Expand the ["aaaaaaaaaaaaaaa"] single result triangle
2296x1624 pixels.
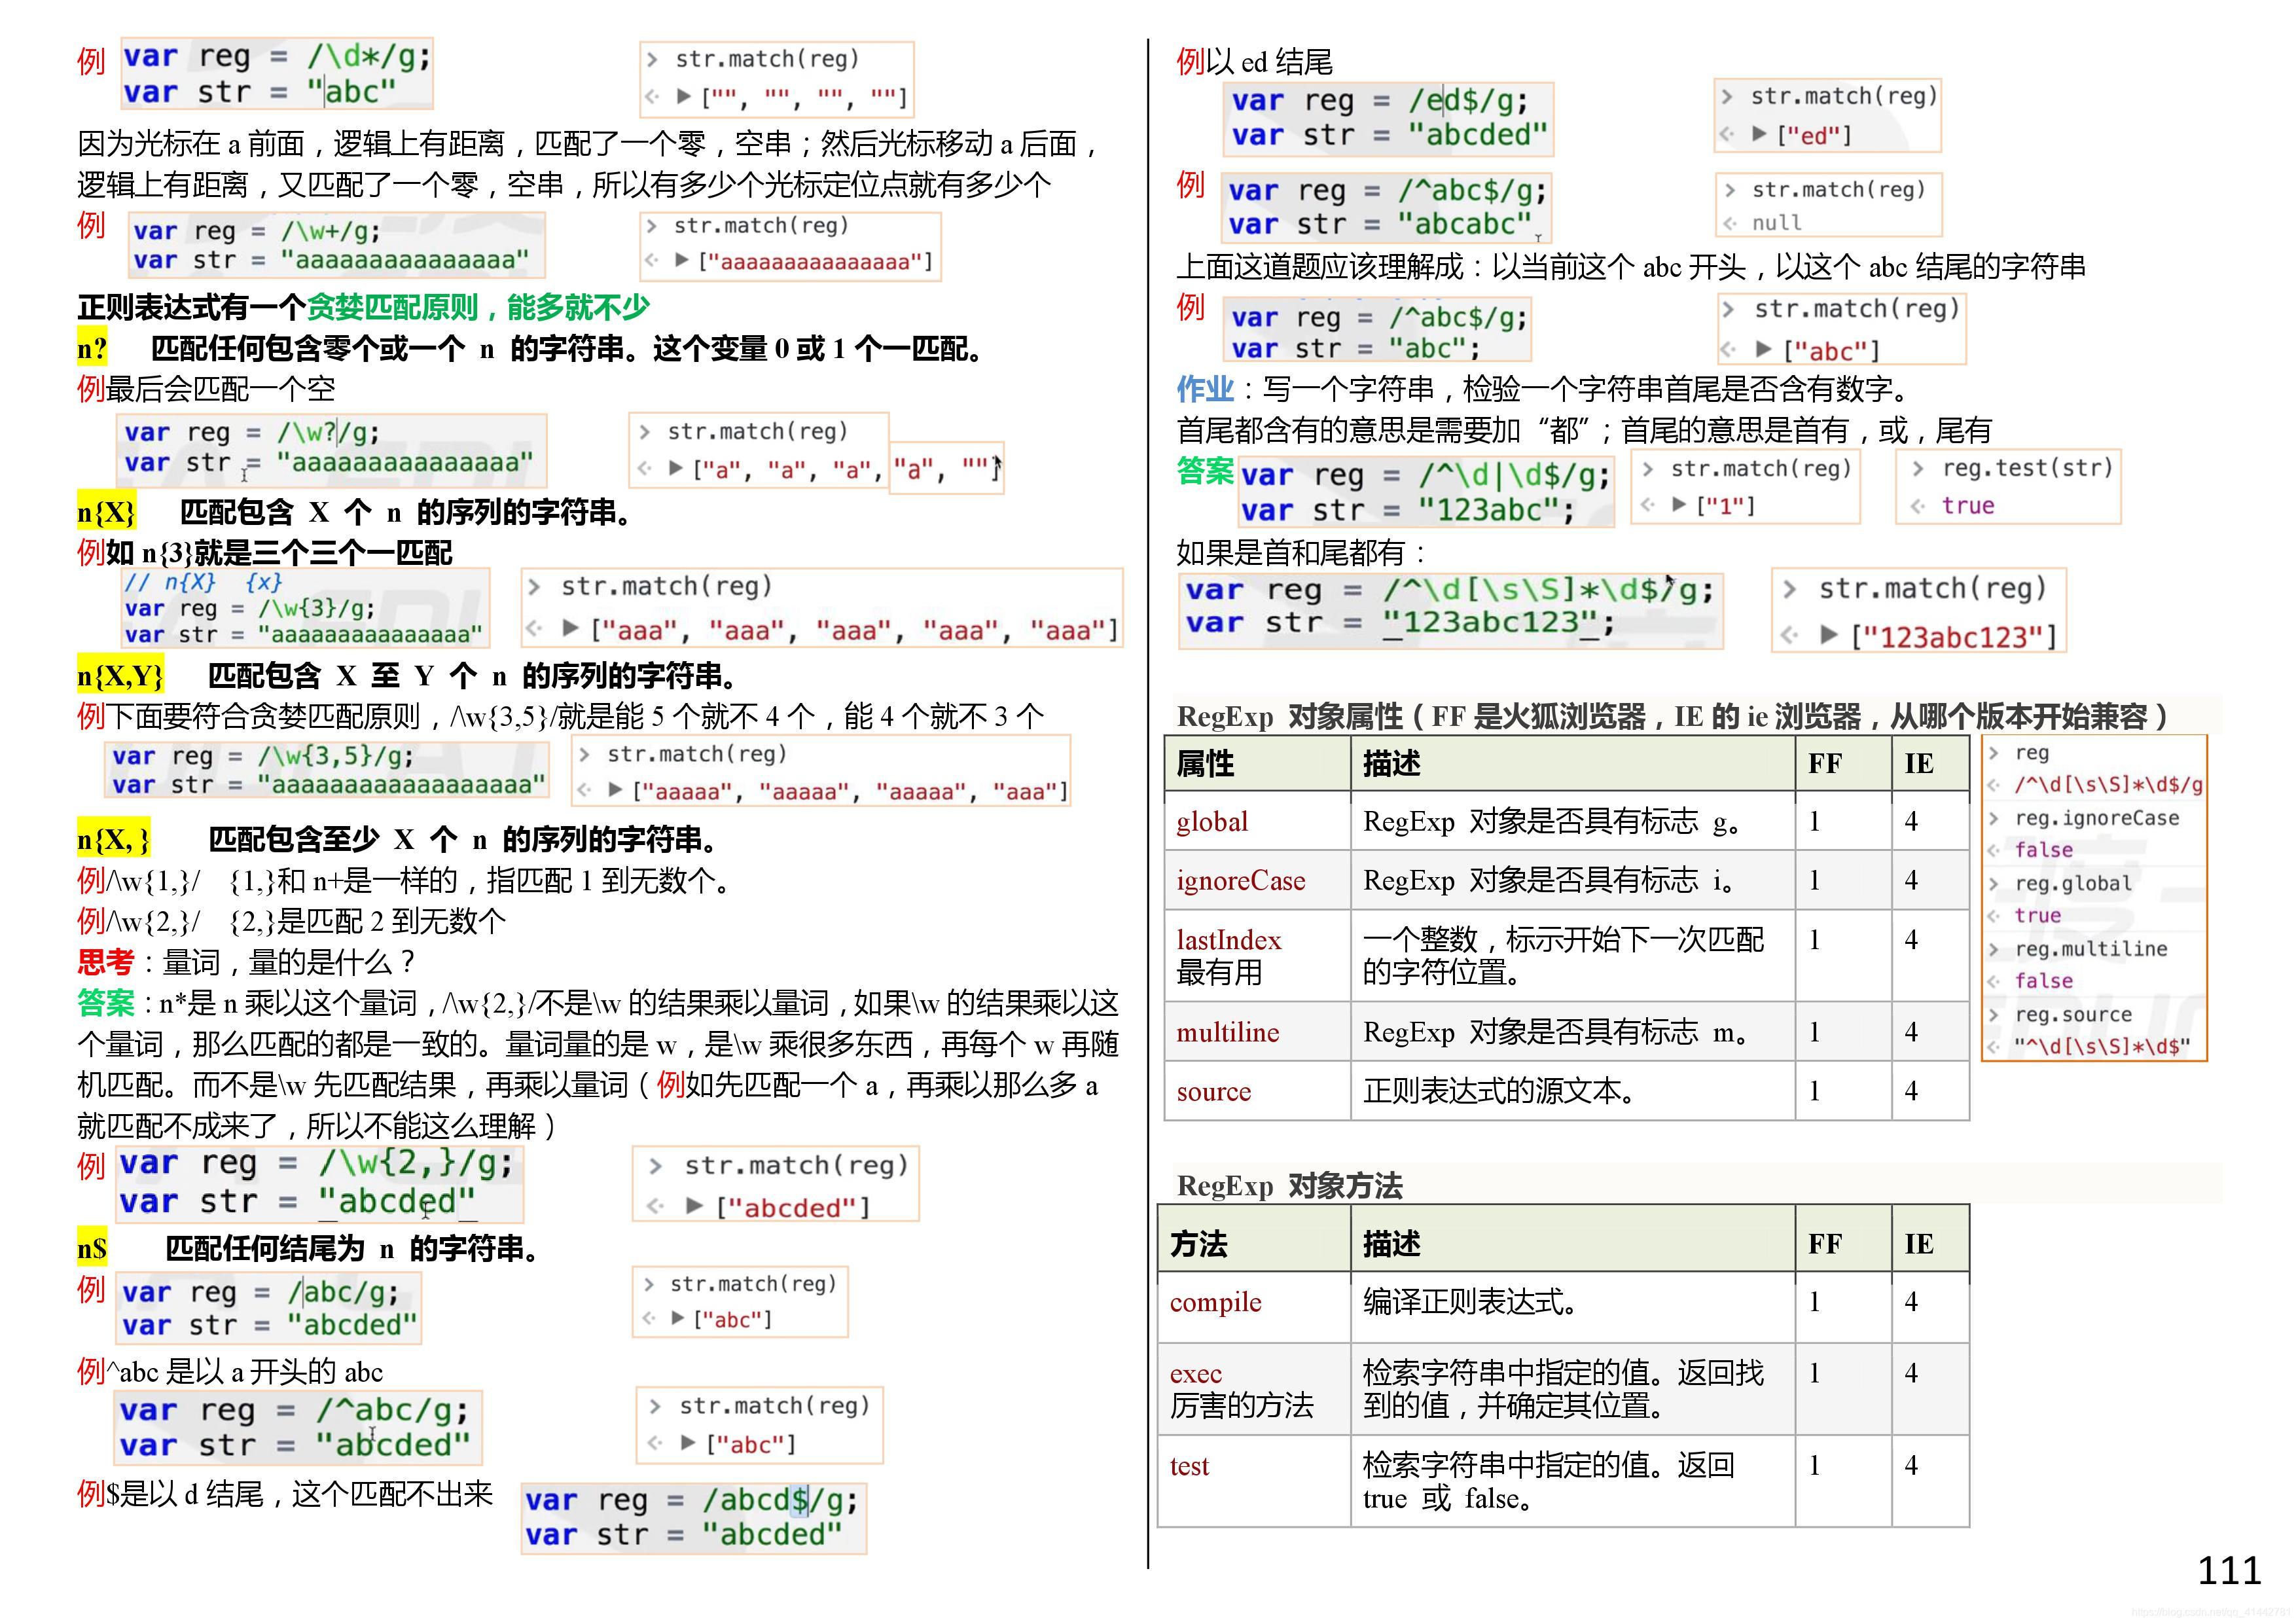pyautogui.click(x=682, y=260)
